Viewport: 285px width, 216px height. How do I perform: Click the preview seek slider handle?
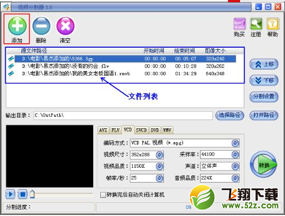click(x=32, y=194)
